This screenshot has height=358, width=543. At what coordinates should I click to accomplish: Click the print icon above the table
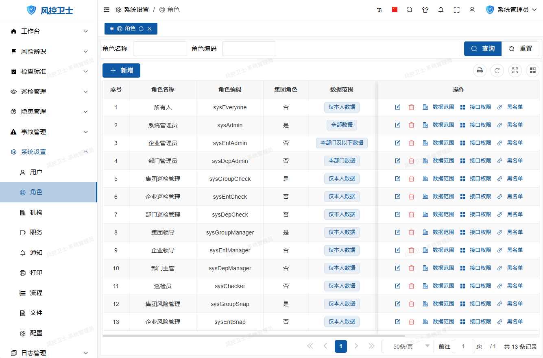tap(480, 71)
